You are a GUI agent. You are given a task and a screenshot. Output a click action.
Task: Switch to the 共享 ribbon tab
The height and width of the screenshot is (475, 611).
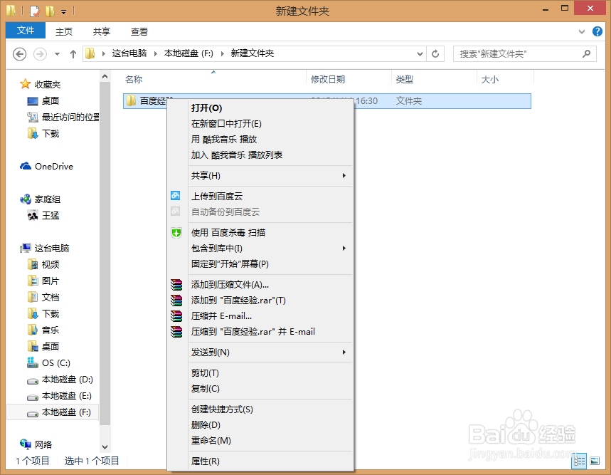click(102, 31)
